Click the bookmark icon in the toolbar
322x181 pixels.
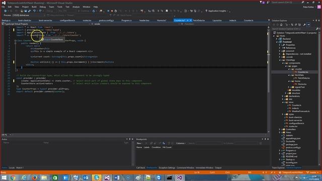pos(167,11)
